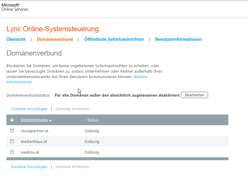Click top Domäne entfernen link
This screenshot has width=248, height=179.
[x=72, y=109]
